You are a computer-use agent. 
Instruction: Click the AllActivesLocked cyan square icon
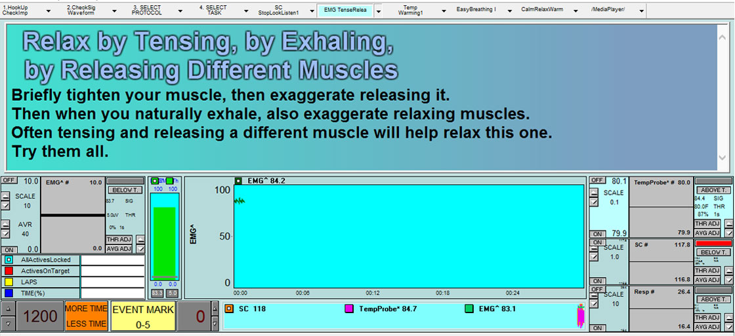click(x=8, y=260)
